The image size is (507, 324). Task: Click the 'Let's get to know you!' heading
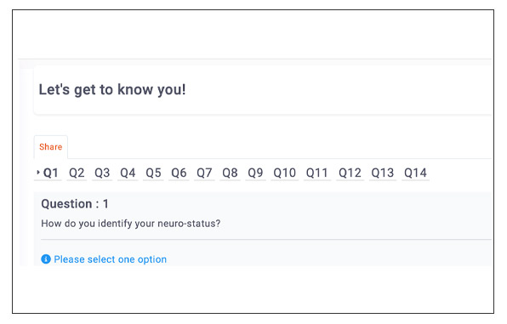tap(112, 89)
